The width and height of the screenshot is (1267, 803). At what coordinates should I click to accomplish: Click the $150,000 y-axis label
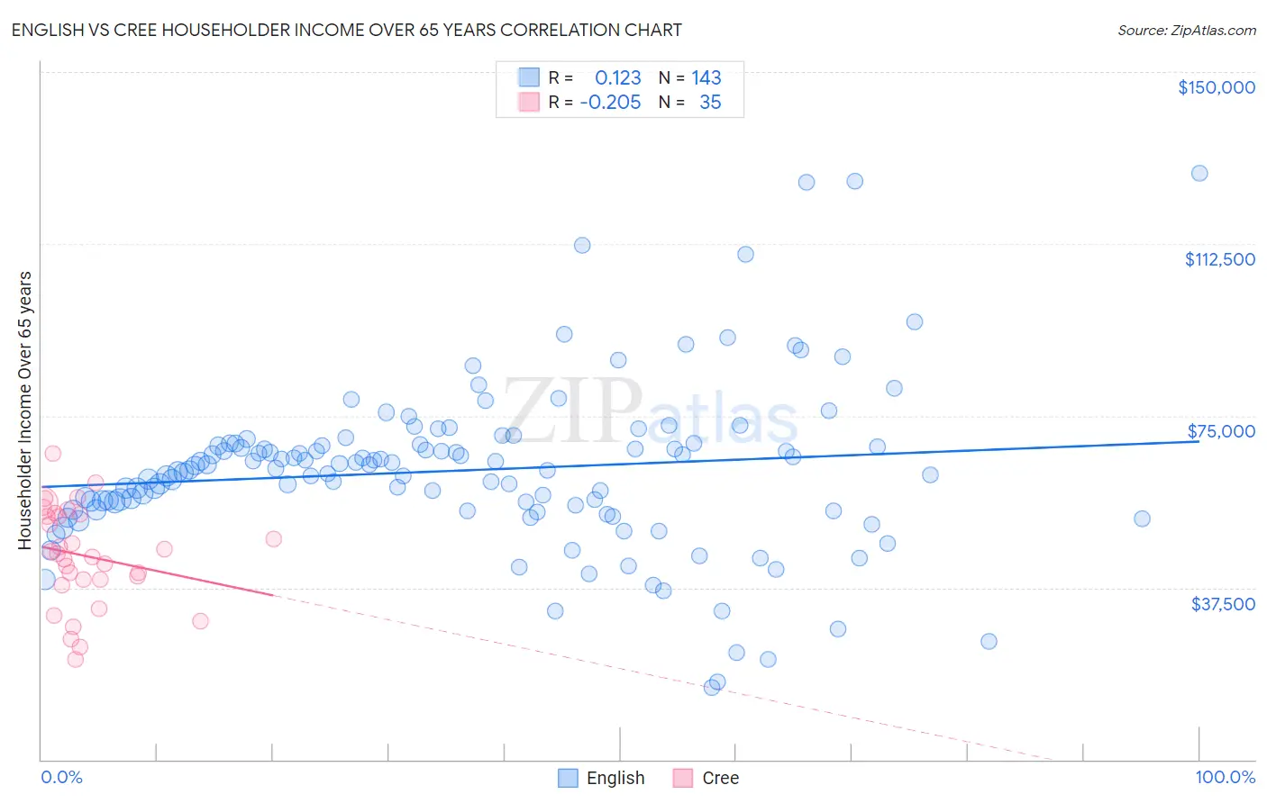[x=1217, y=87]
